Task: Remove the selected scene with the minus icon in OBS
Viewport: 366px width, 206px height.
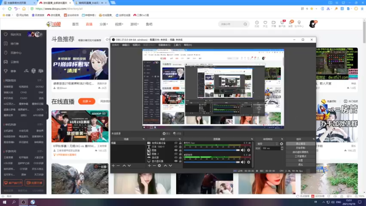Action: tap(118, 166)
